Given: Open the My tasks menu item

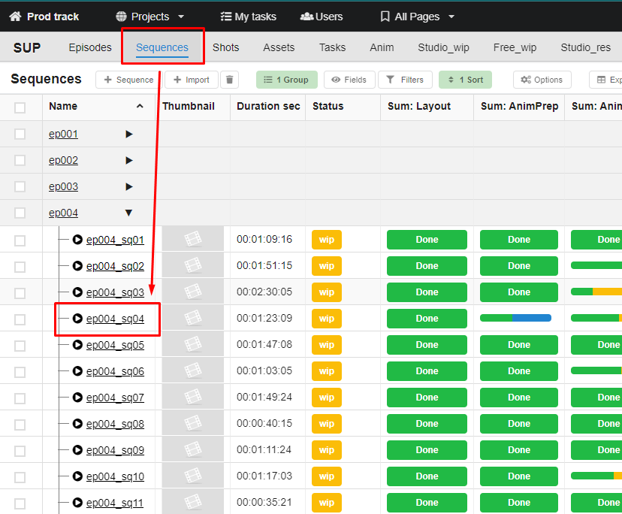Looking at the screenshot, I should click(x=248, y=17).
